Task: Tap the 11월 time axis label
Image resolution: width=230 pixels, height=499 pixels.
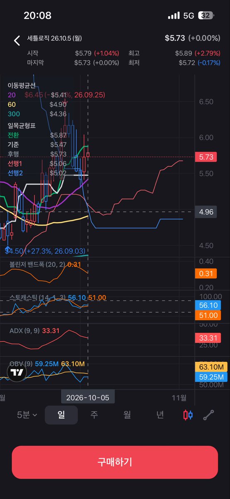Action: click(x=179, y=398)
